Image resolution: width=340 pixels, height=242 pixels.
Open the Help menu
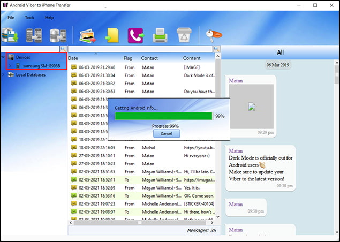tap(49, 17)
